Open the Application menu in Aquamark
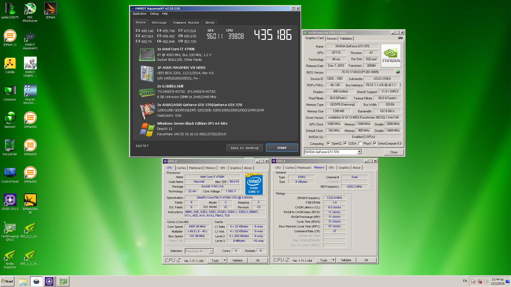The width and height of the screenshot is (511, 287). click(x=139, y=14)
